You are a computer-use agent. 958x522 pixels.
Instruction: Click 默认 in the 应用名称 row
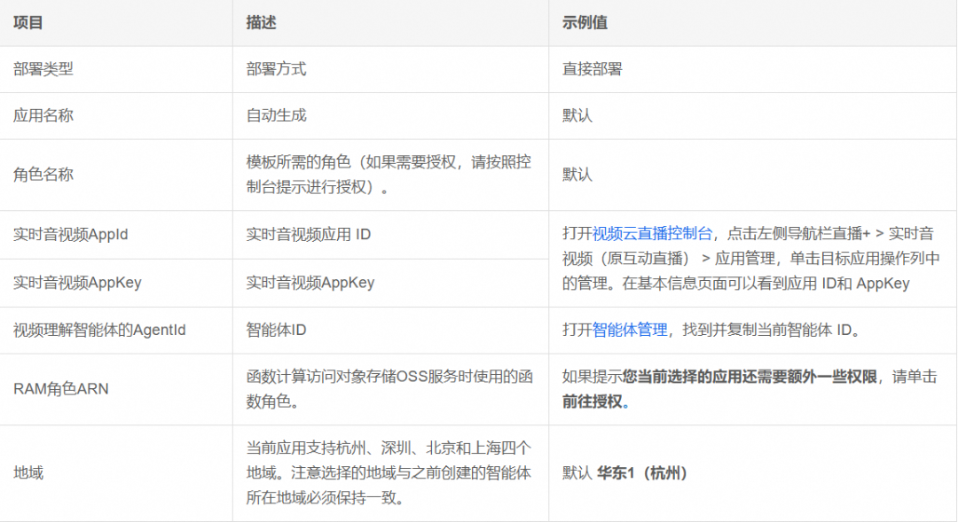(x=577, y=116)
